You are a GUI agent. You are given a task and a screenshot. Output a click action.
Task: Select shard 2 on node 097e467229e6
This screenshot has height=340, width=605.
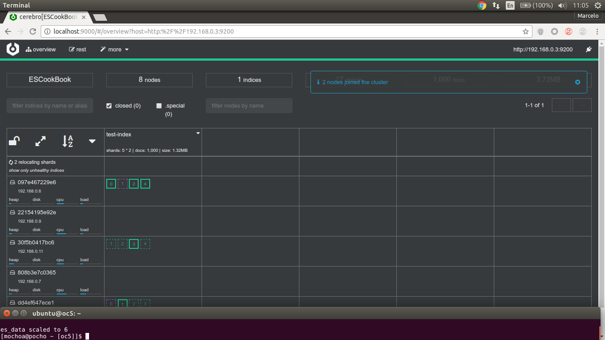click(134, 184)
